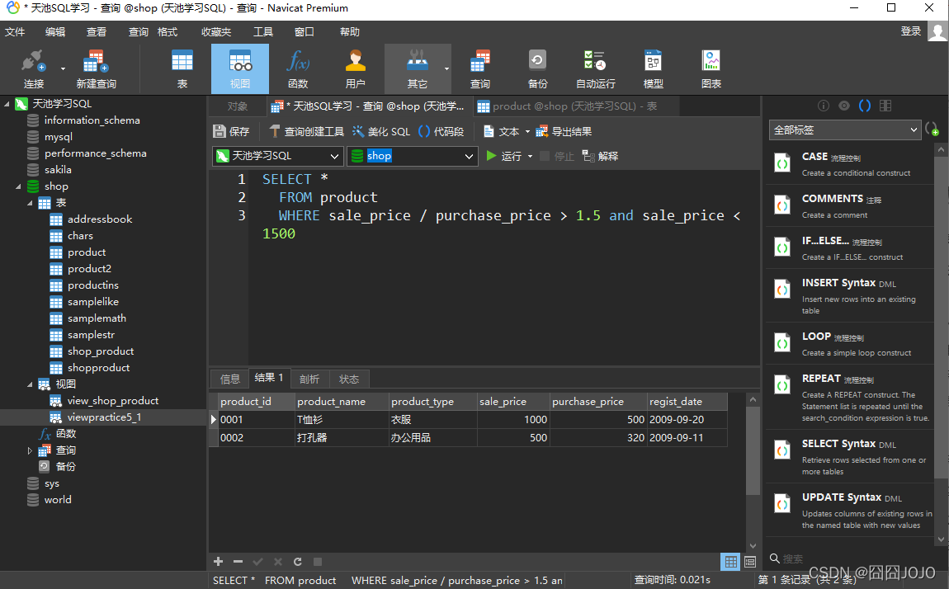Collapse the 表 tables node
Viewport: 949px width, 589px height.
point(30,203)
